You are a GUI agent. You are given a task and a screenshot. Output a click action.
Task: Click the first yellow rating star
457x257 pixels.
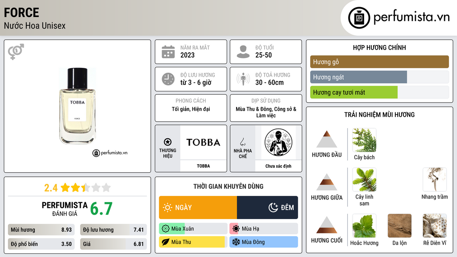[x=65, y=187]
